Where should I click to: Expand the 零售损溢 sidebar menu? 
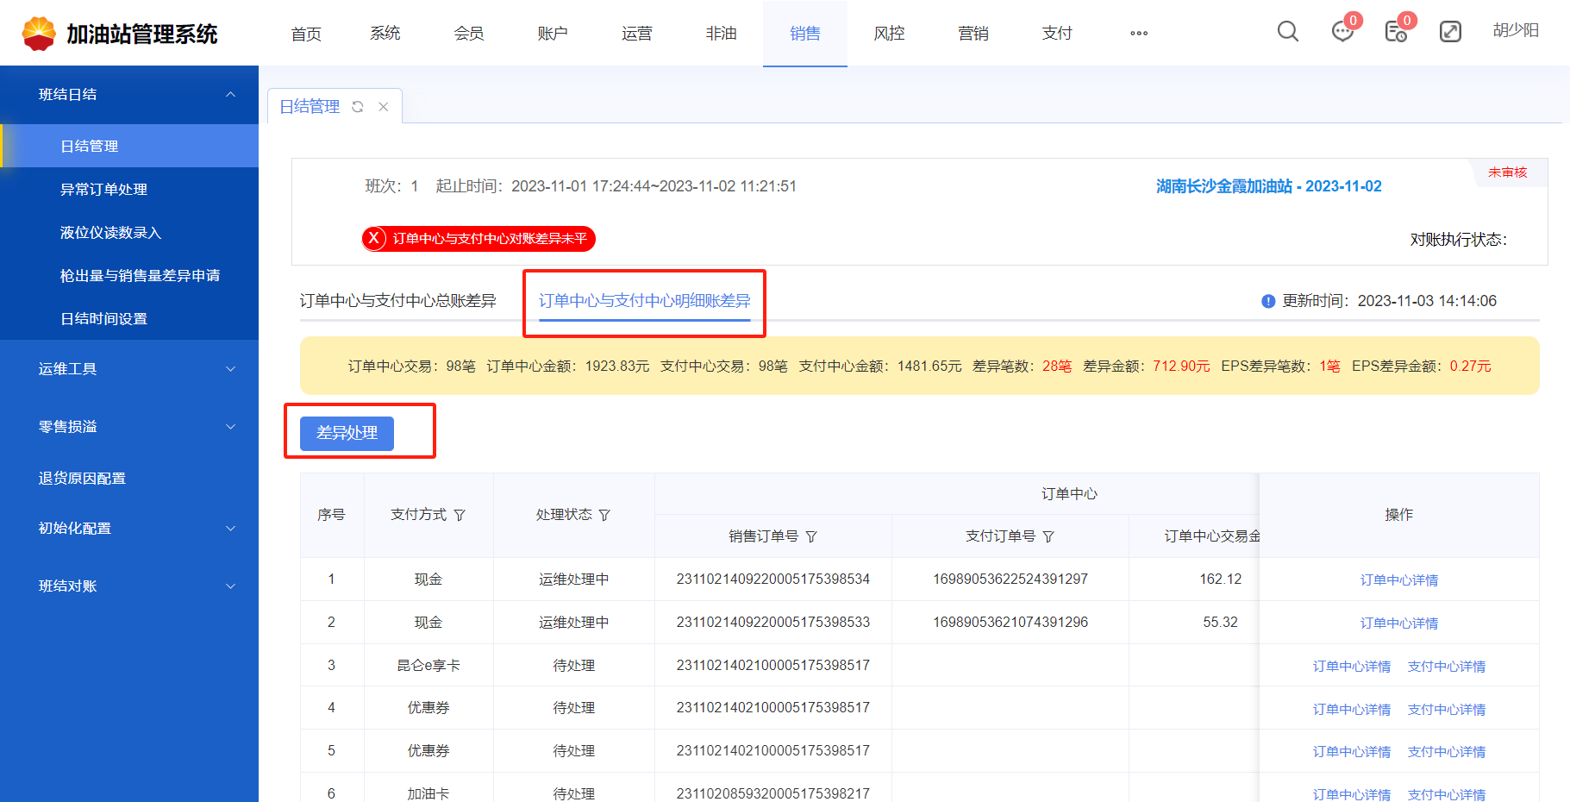[x=230, y=427]
